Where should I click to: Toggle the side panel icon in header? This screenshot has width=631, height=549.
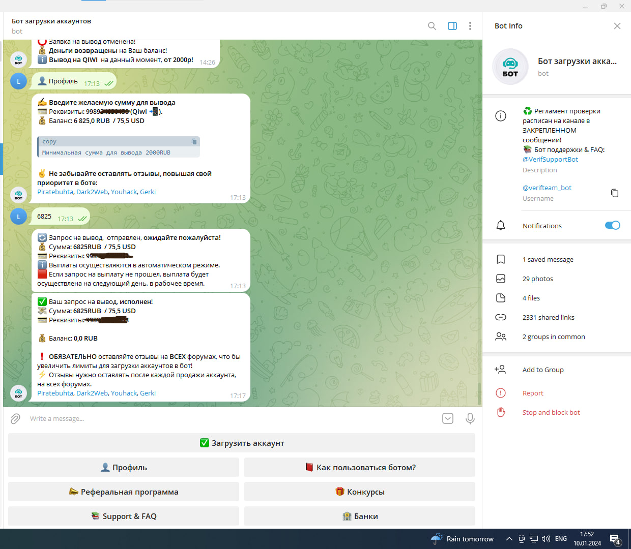coord(452,26)
